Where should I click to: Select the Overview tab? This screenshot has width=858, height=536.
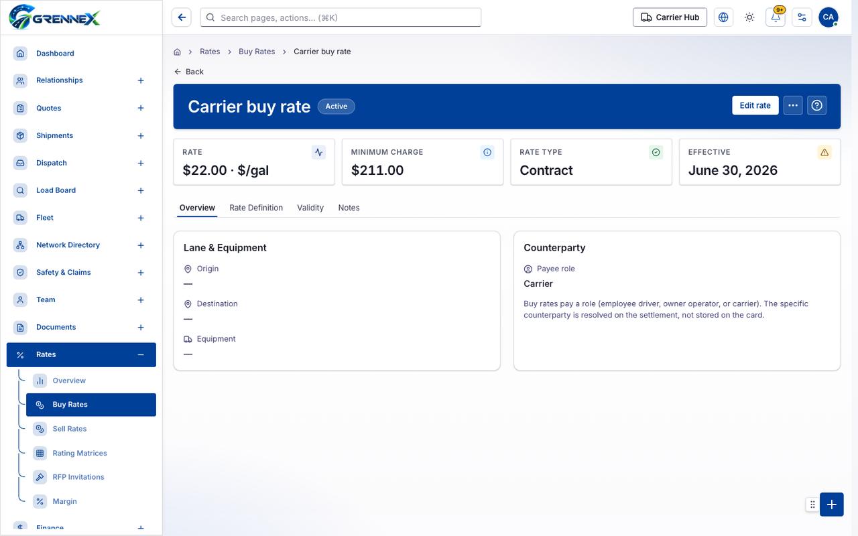pyautogui.click(x=197, y=208)
